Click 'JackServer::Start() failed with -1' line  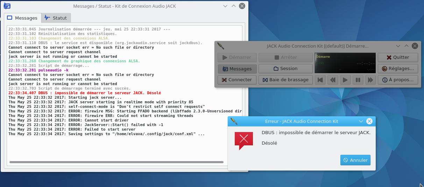(86, 125)
